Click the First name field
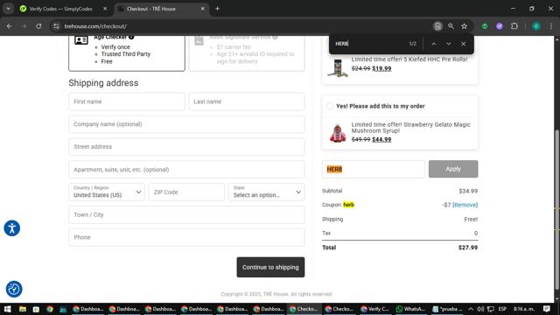This screenshot has width=560, height=315. coord(127,101)
